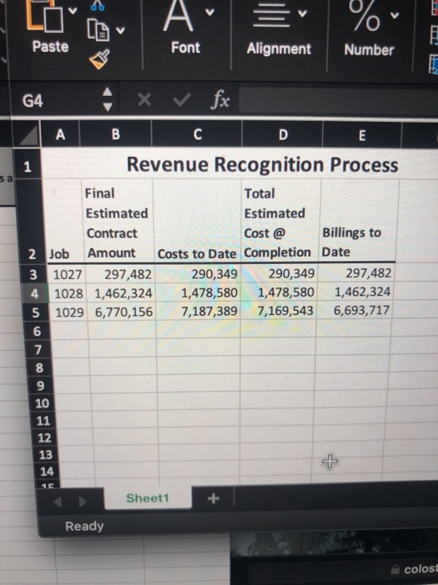Open the Paste options dropdown arrow
Image resolution: width=438 pixels, height=585 pixels.
coord(73,11)
